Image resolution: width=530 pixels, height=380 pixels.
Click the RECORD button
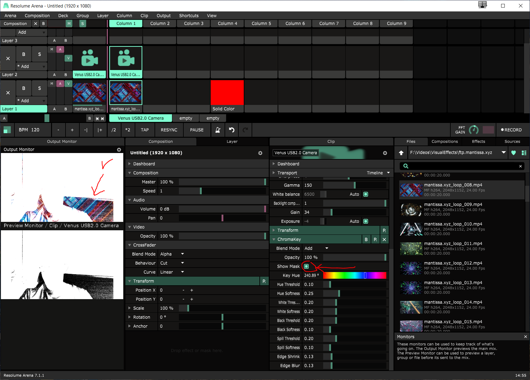point(511,130)
